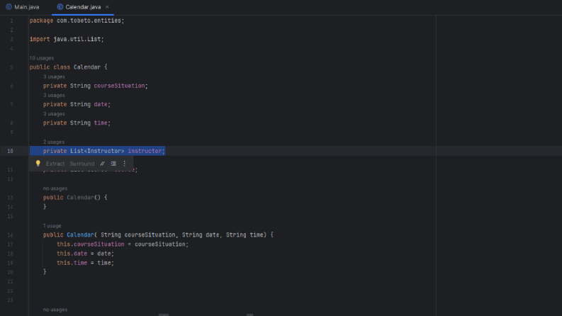Click the Calendar constructor on line 16
The height and width of the screenshot is (316, 562).
(x=80, y=235)
